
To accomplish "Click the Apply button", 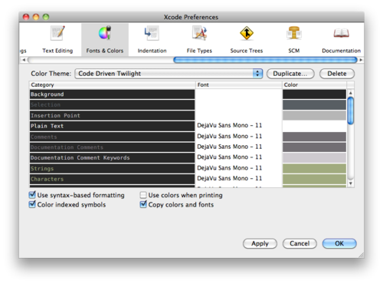I will [260, 243].
